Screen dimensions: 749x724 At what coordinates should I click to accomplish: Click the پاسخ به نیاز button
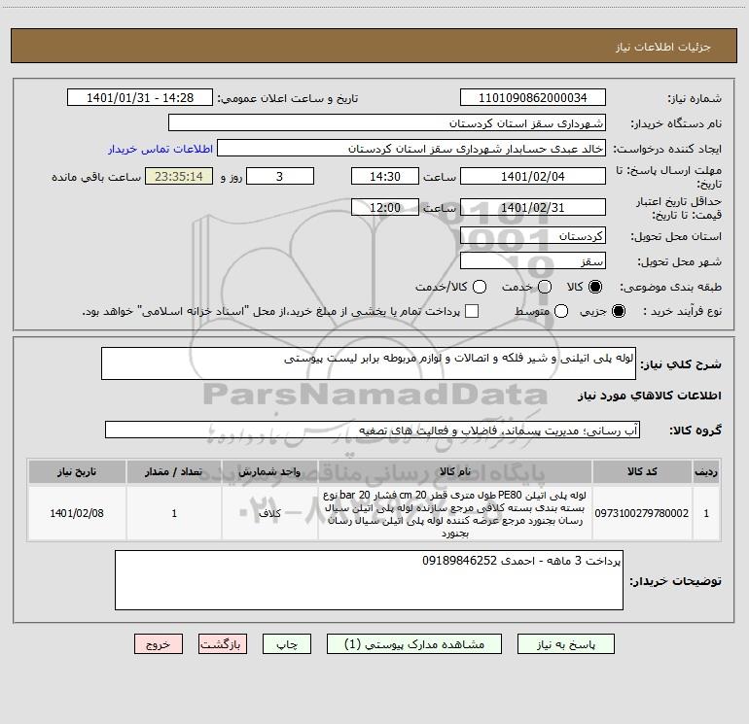[565, 644]
